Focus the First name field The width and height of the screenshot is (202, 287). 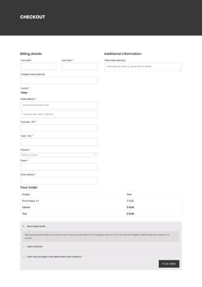tap(38, 67)
